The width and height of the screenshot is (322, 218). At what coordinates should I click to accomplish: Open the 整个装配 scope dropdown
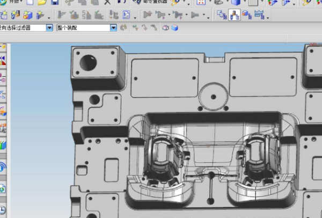pyautogui.click(x=113, y=27)
